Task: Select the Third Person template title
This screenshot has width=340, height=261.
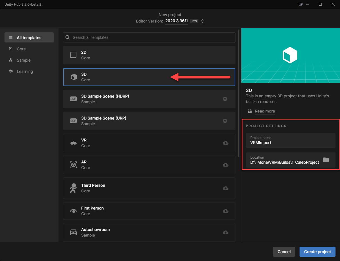Action: coord(93,185)
